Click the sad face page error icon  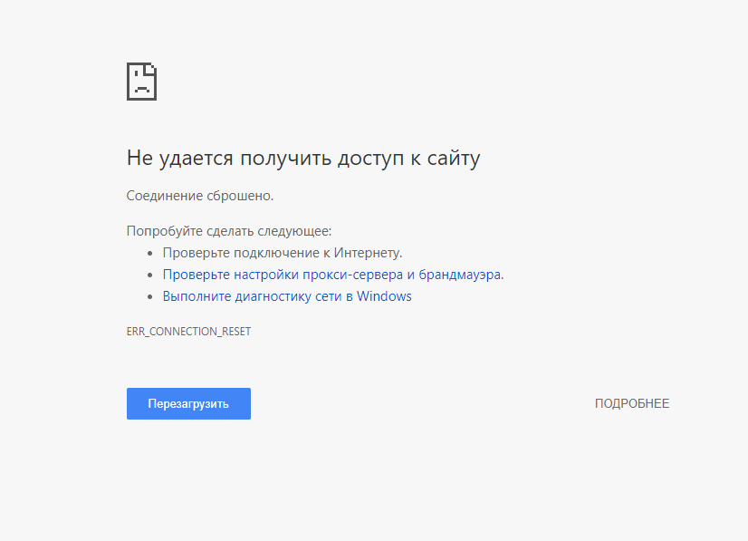tap(141, 82)
